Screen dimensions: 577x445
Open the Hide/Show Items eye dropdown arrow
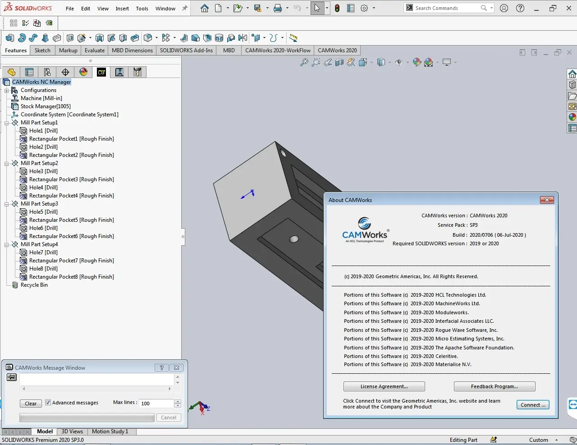point(408,63)
